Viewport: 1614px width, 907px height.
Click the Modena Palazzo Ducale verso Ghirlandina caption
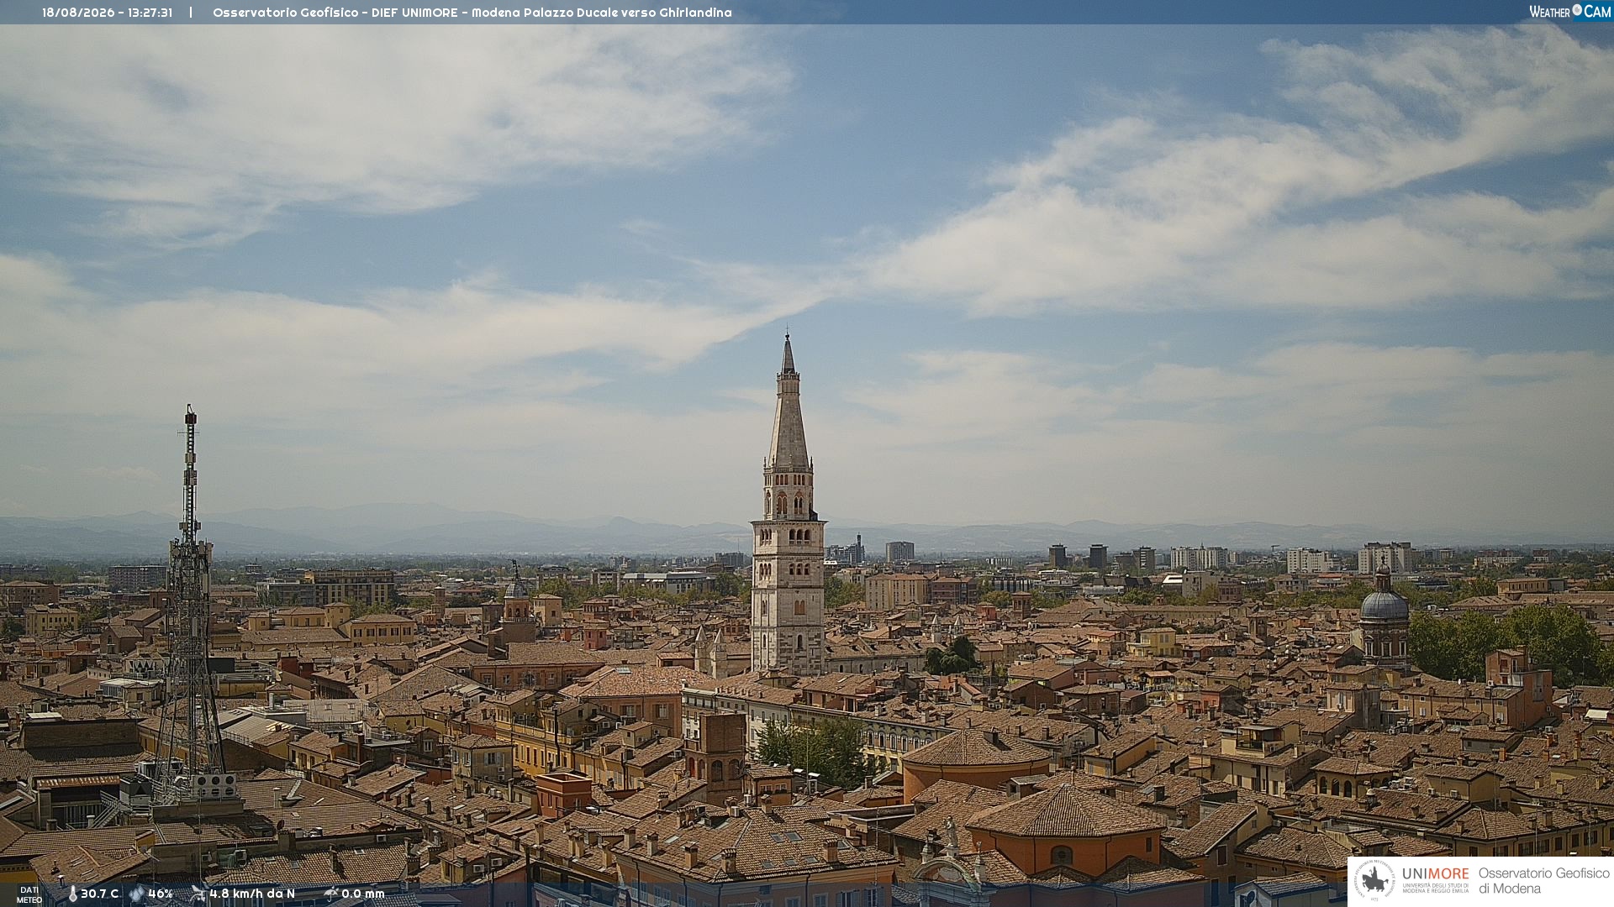tap(602, 13)
